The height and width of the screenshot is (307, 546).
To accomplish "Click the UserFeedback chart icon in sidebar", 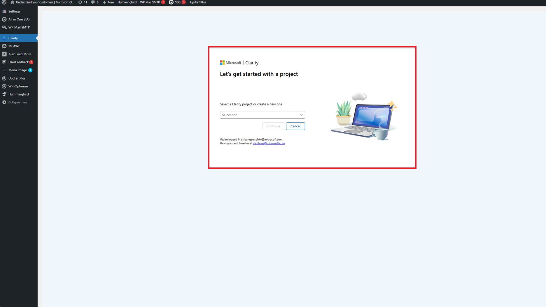I will click(x=4, y=62).
